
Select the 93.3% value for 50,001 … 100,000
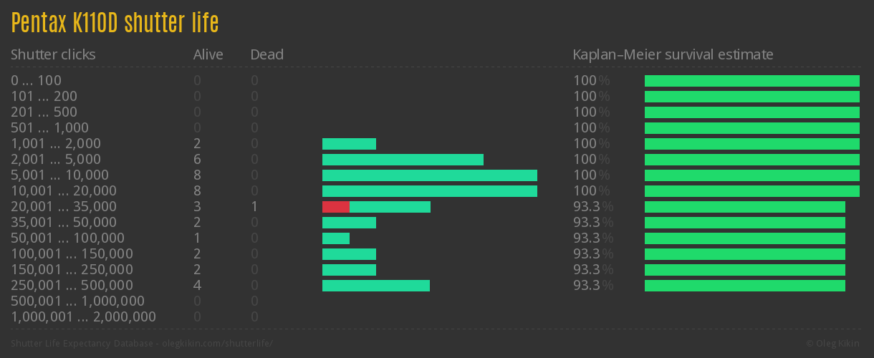click(592, 238)
